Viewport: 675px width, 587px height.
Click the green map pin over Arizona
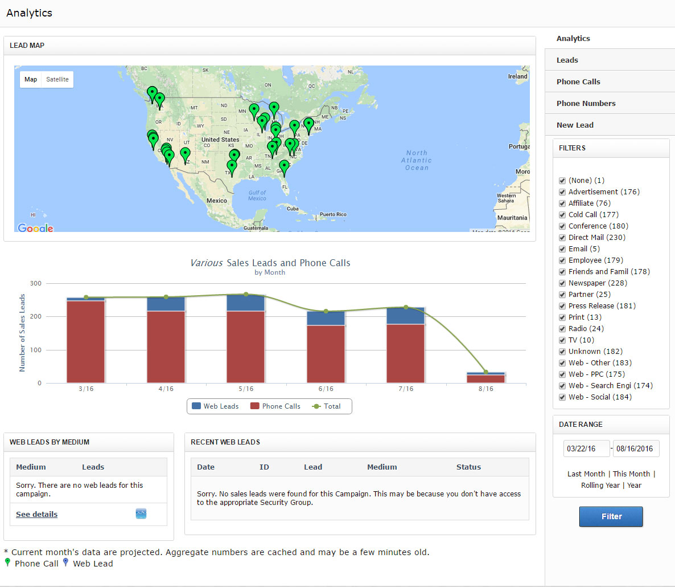pyautogui.click(x=185, y=153)
